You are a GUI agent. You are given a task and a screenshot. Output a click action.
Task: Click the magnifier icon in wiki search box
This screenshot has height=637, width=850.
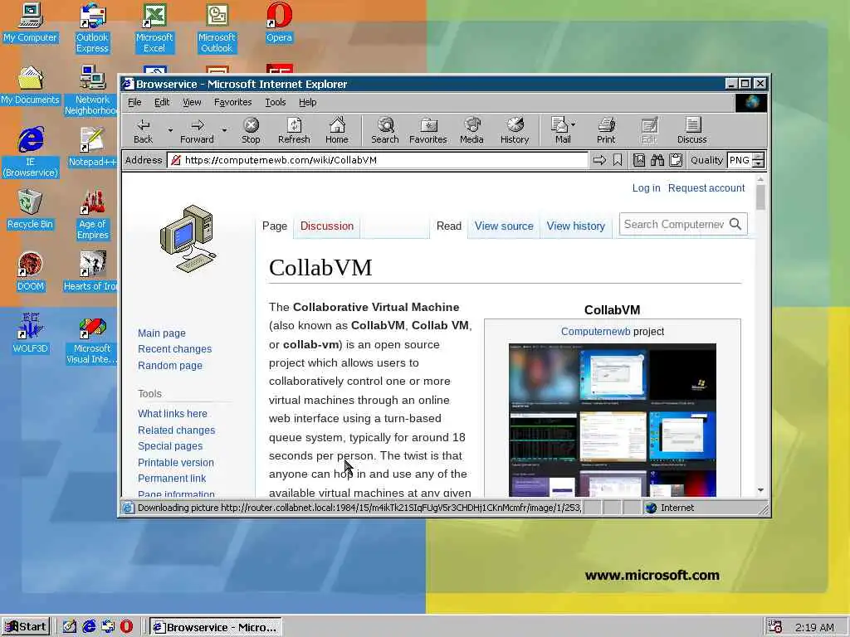tap(735, 224)
